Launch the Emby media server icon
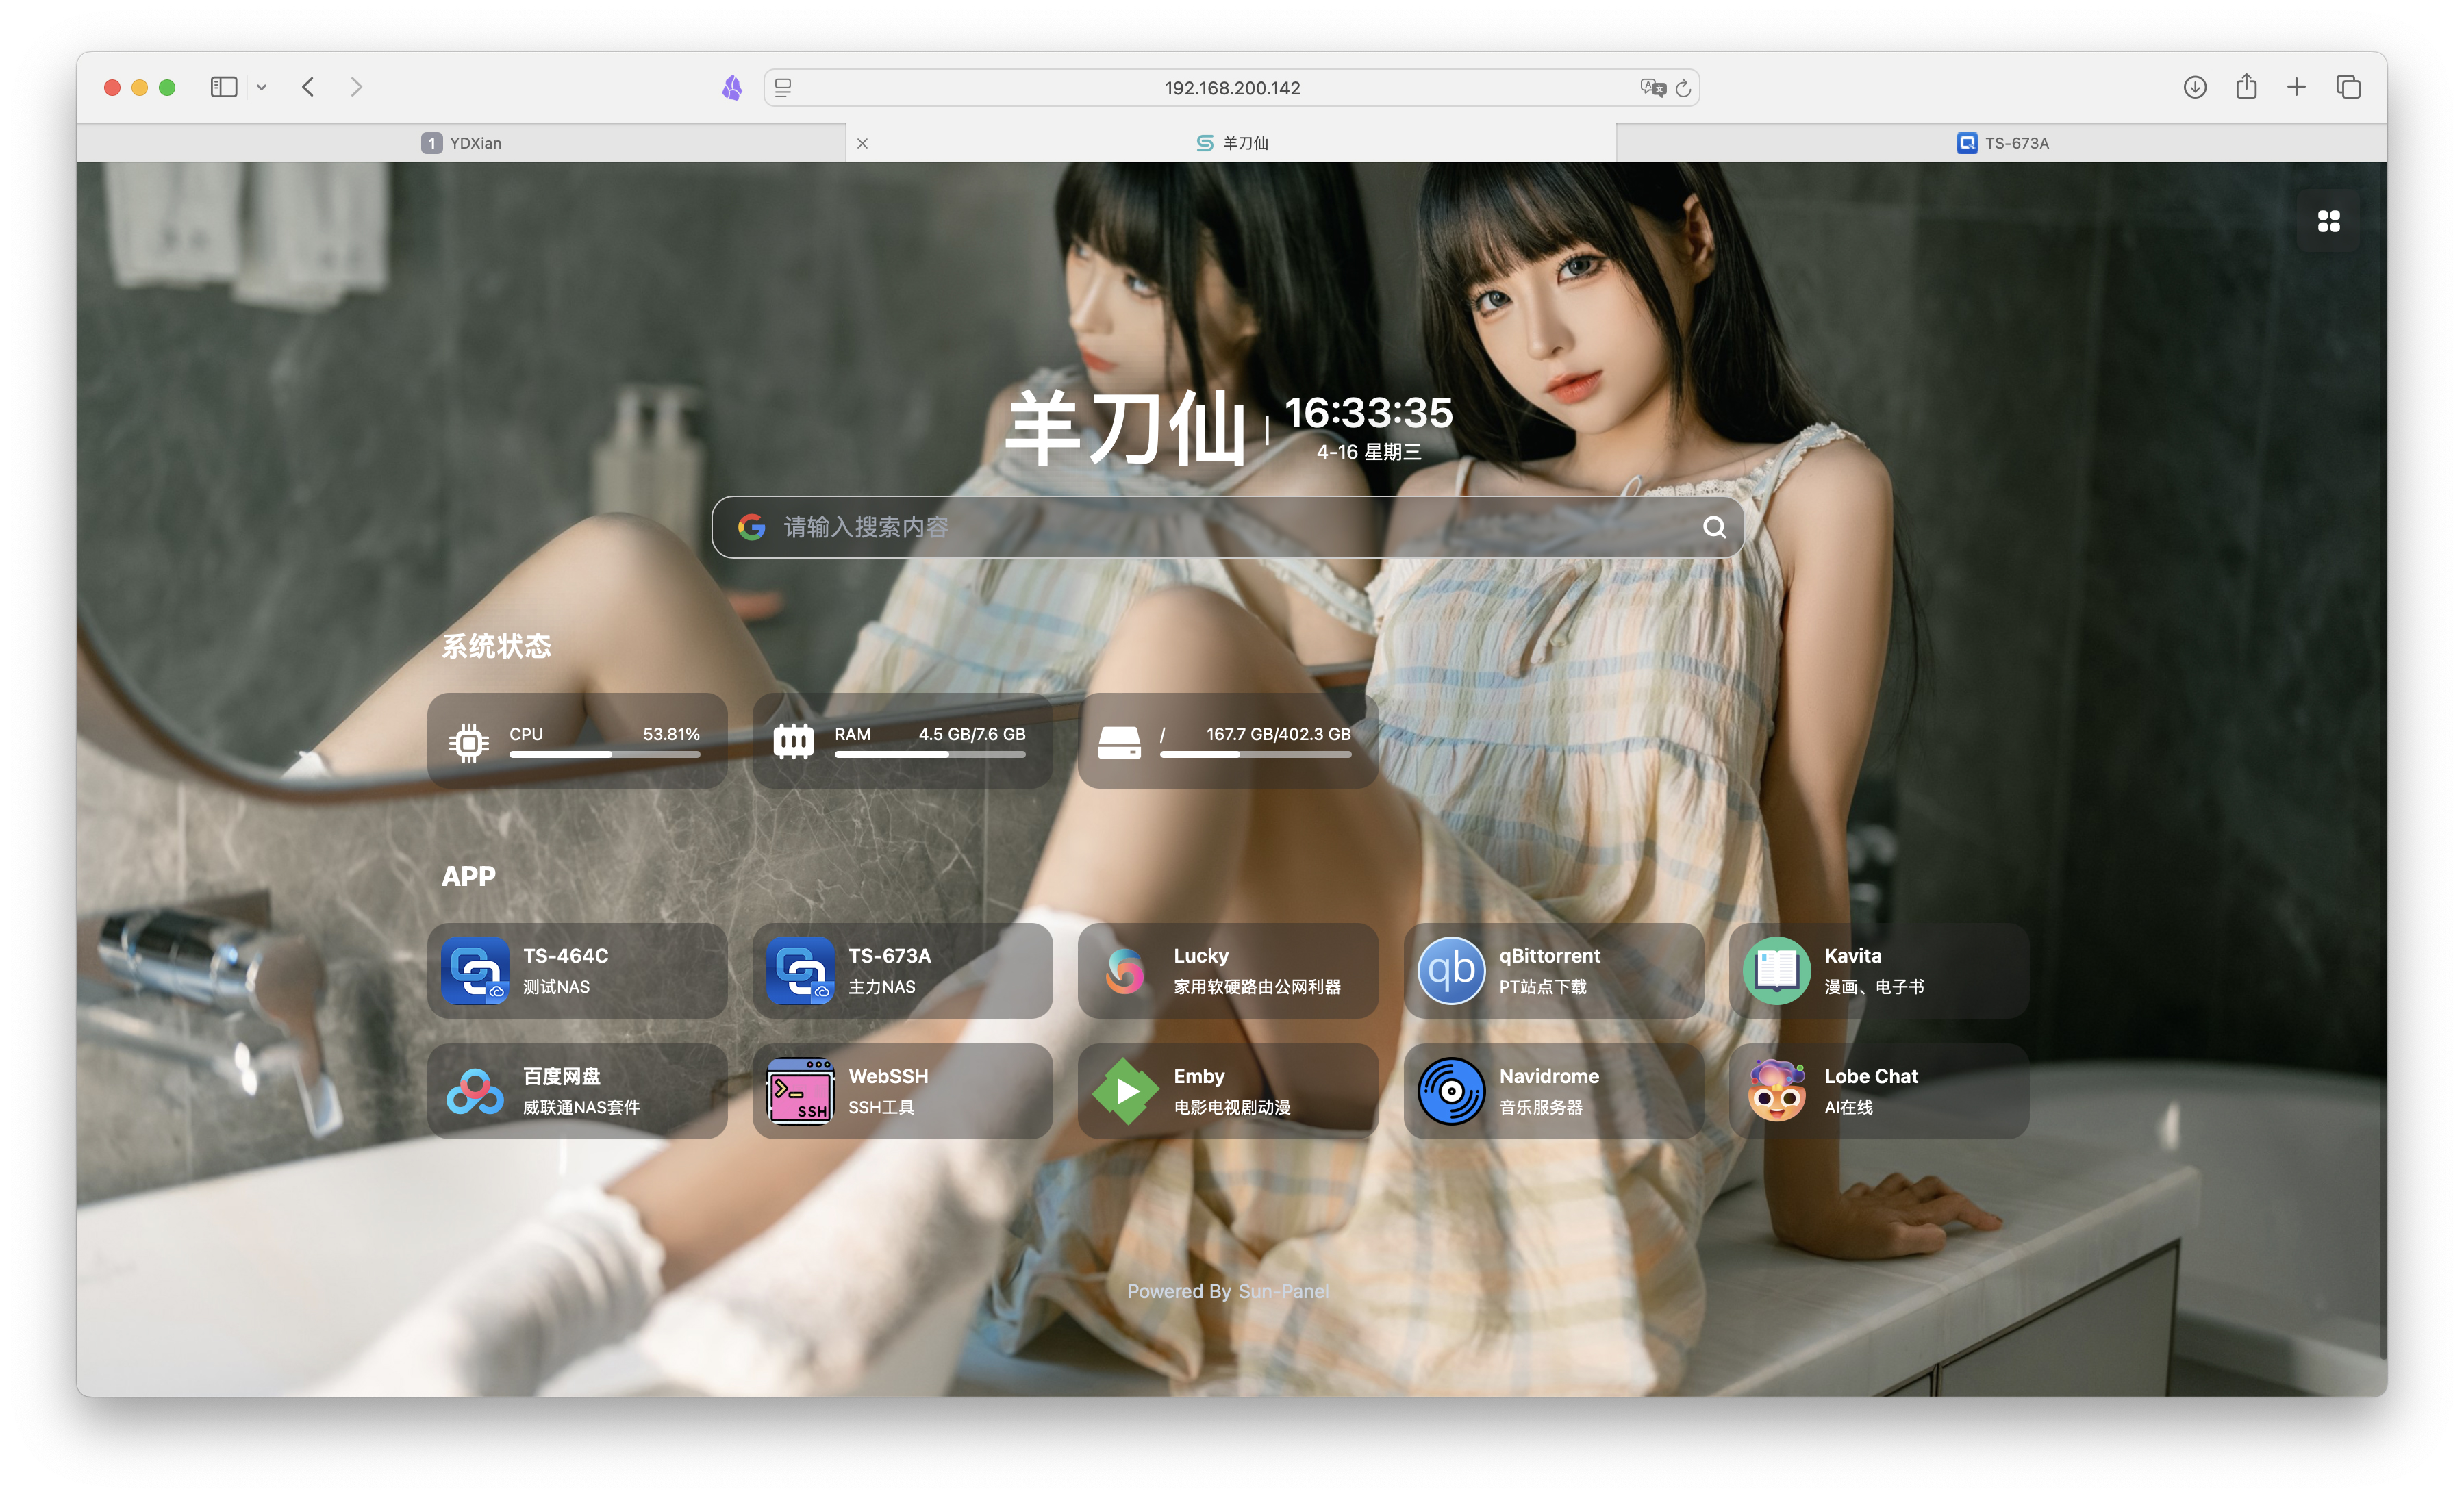This screenshot has width=2464, height=1498. [x=1125, y=1091]
